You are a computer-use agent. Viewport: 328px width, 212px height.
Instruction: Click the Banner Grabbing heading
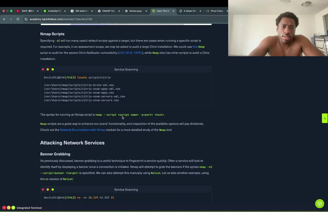click(55, 154)
